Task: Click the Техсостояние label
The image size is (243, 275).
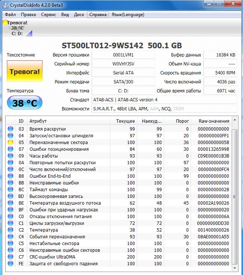Action: coord(21,55)
